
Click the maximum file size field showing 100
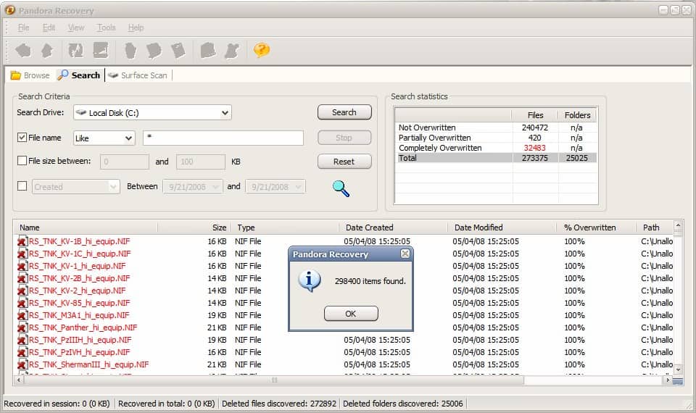click(x=201, y=162)
